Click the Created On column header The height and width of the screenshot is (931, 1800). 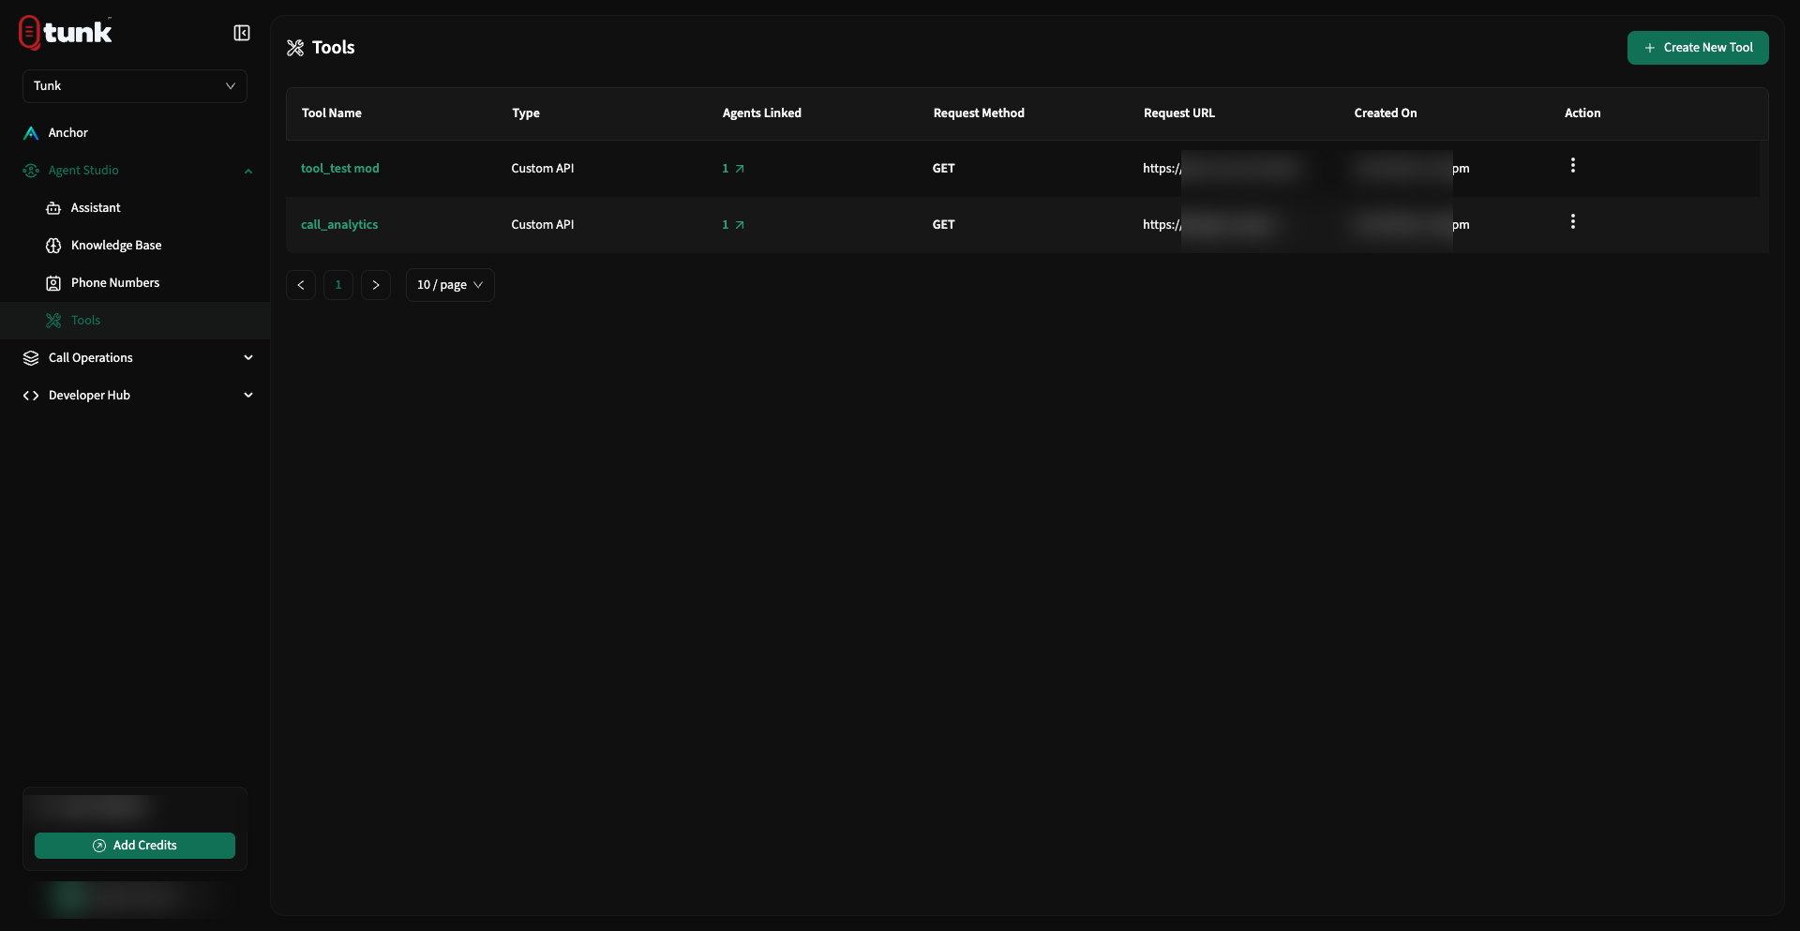[1386, 113]
